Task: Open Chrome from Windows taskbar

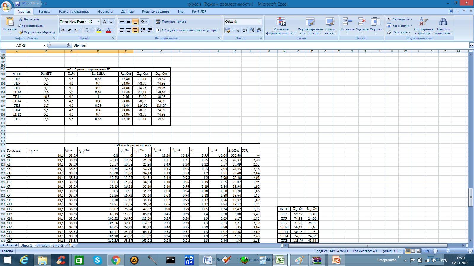Action: 116,260
